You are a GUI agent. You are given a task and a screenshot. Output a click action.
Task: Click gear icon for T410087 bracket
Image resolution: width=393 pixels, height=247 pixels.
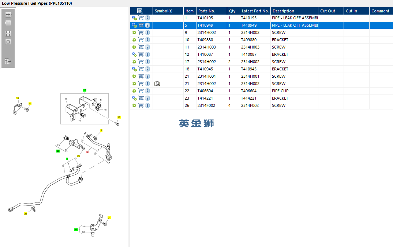click(134, 54)
